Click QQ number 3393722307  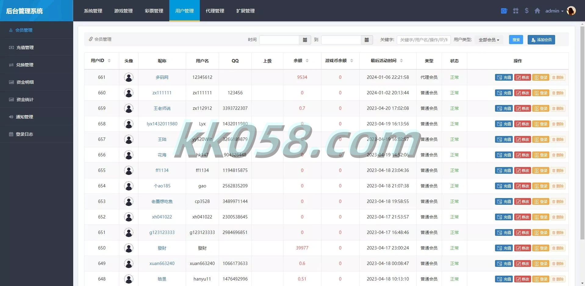[x=235, y=108]
